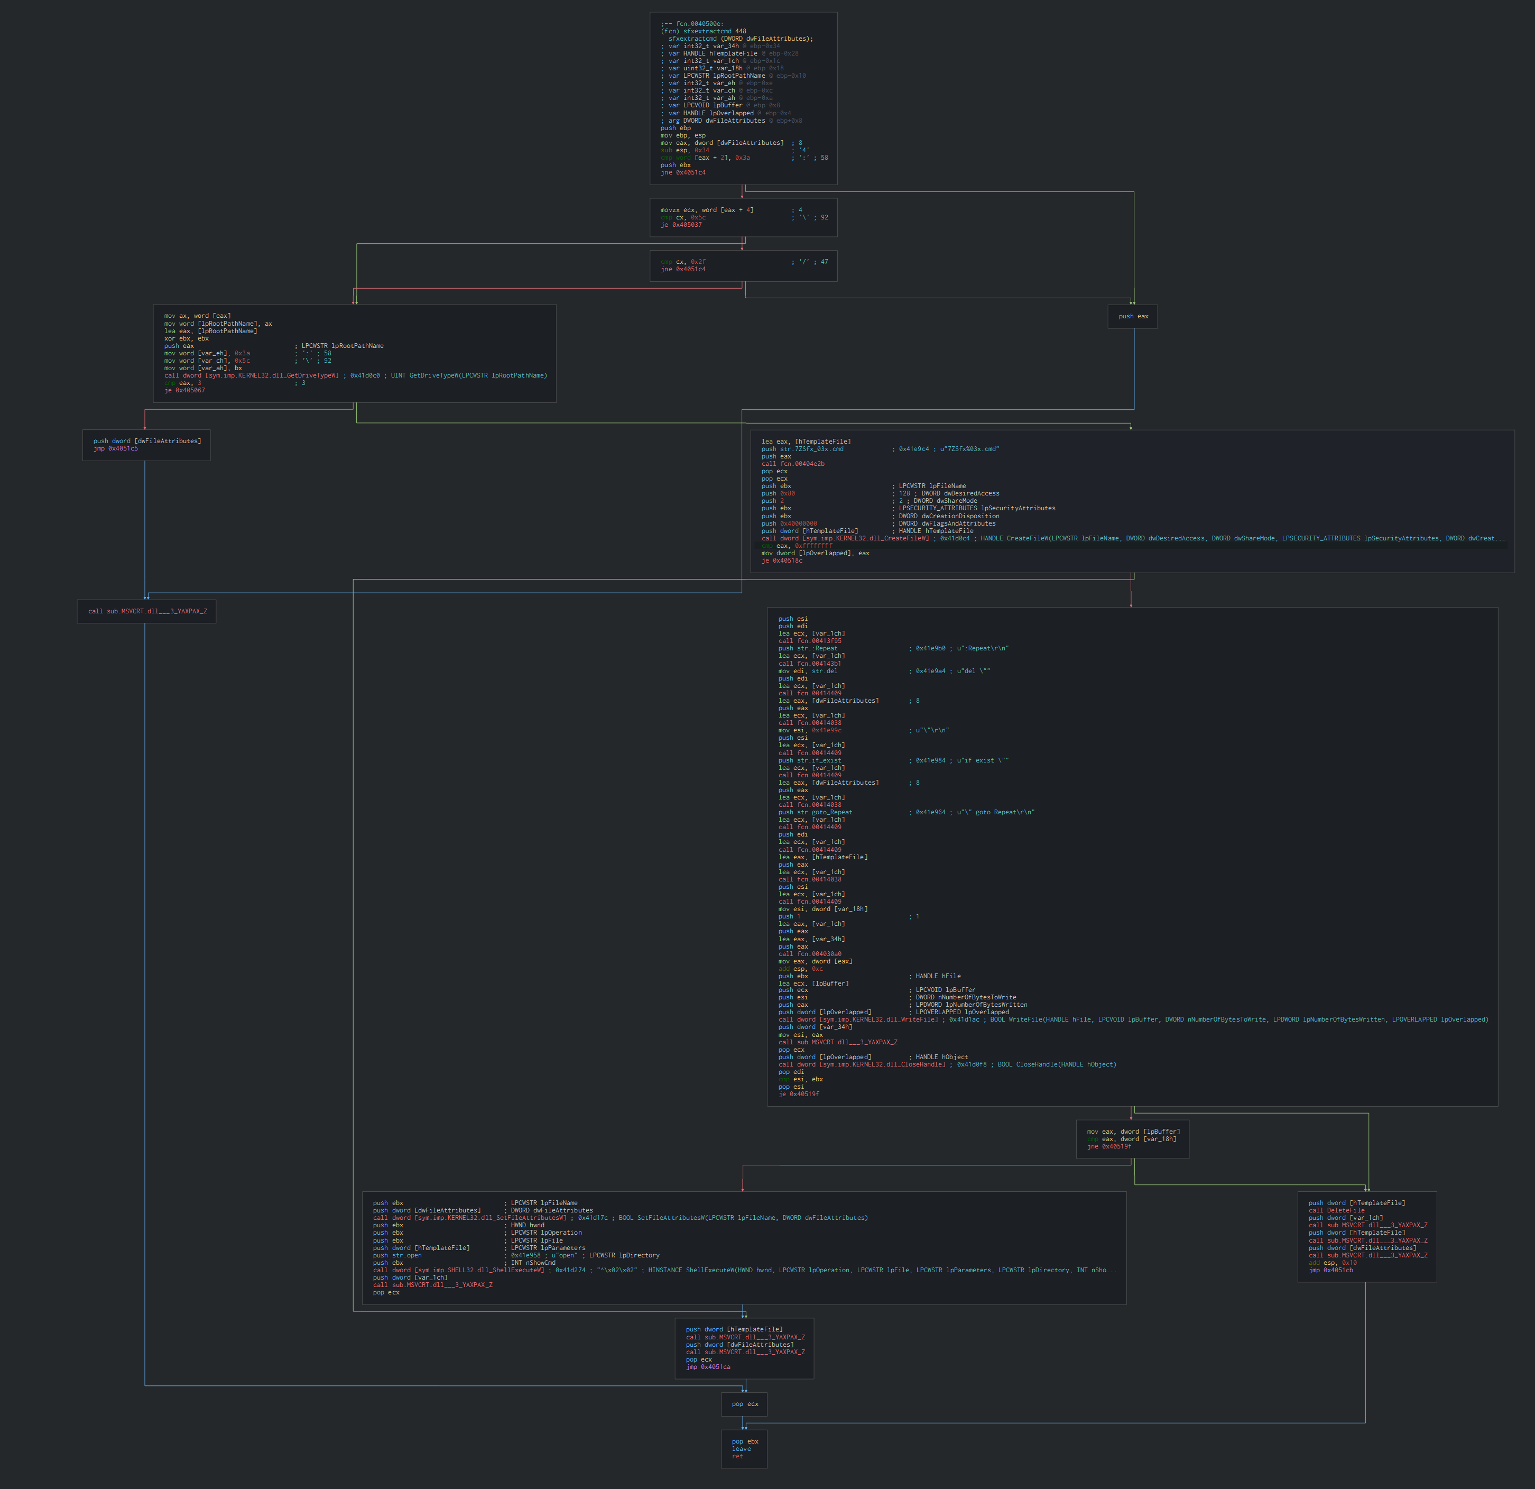The height and width of the screenshot is (1489, 1535).
Task: Follow the 'je 0x40518c' jump
Action: click(x=781, y=561)
